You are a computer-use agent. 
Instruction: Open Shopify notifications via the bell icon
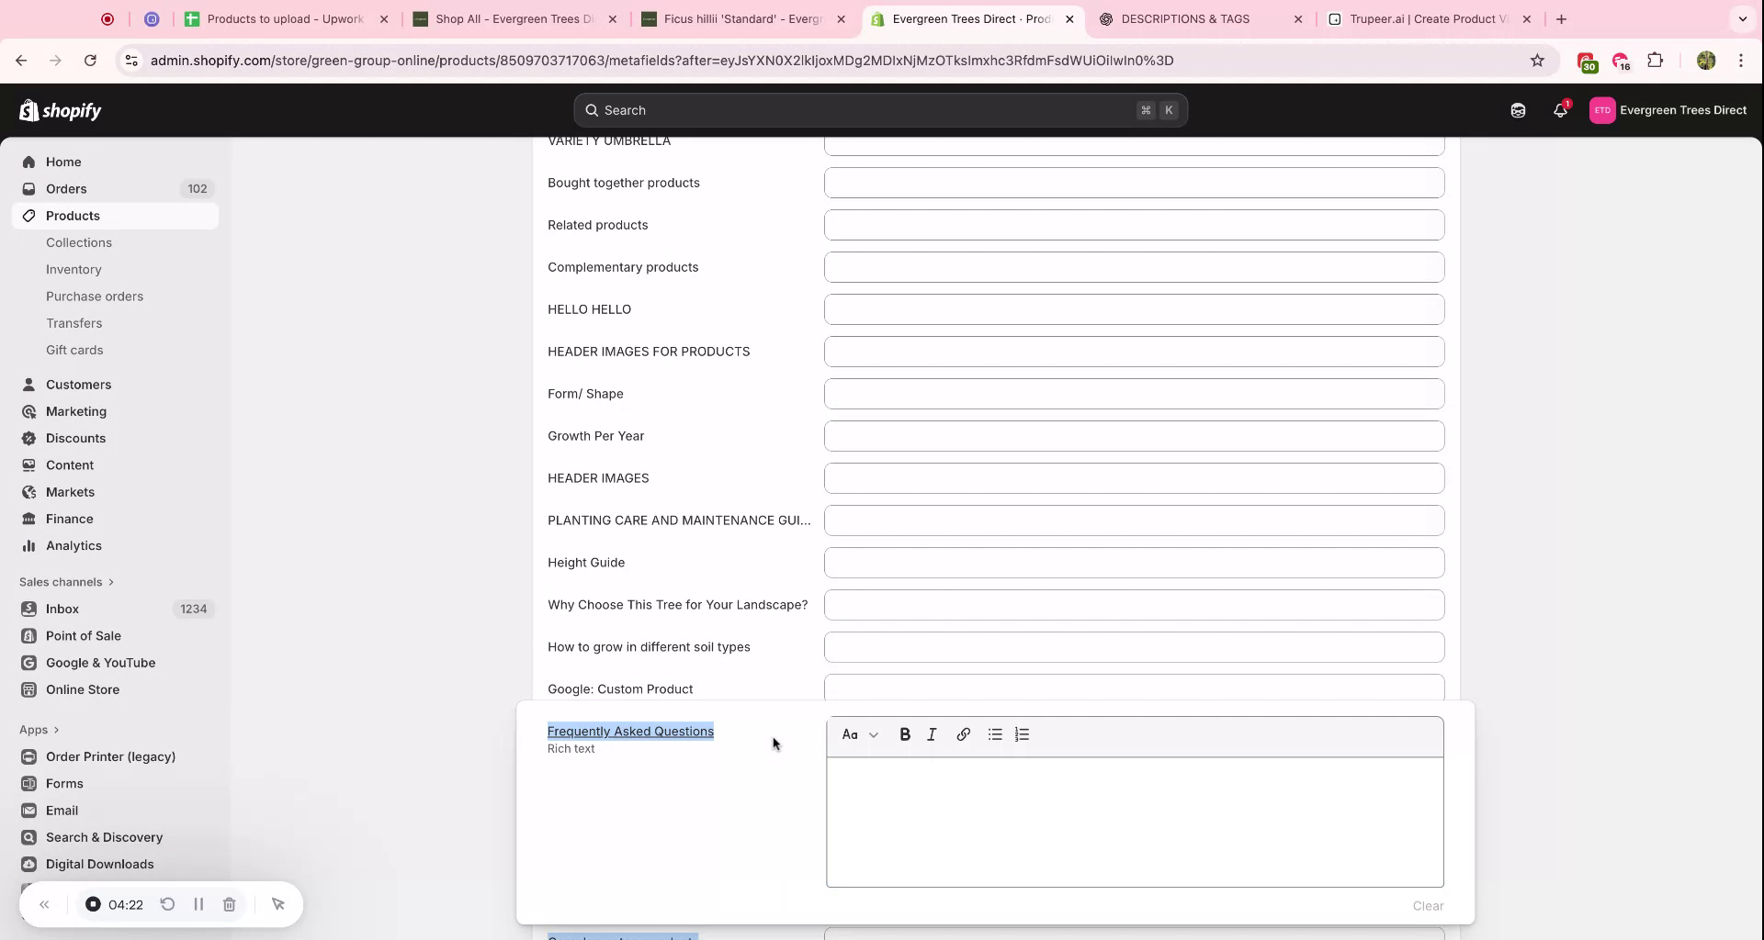1560,110
